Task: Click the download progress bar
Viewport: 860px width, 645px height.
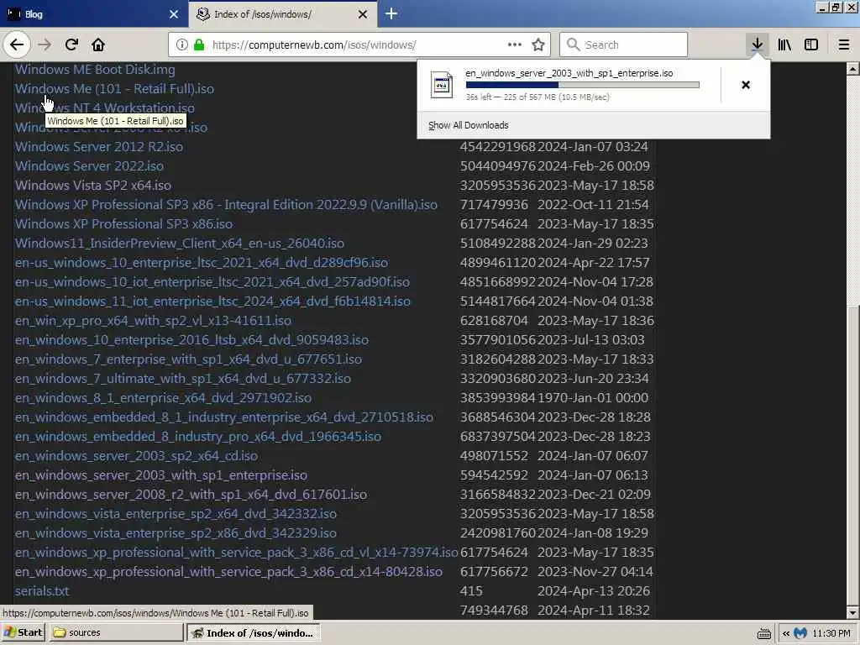Action: coord(583,85)
